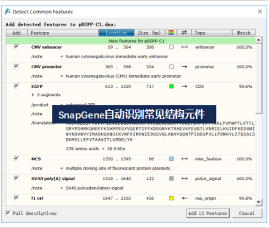Select the EGFP feature name
Screen dimensions: 270x228
coord(37,86)
